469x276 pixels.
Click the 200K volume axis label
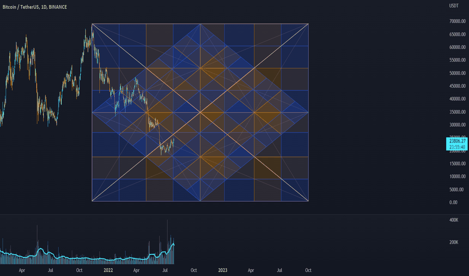[454, 242]
